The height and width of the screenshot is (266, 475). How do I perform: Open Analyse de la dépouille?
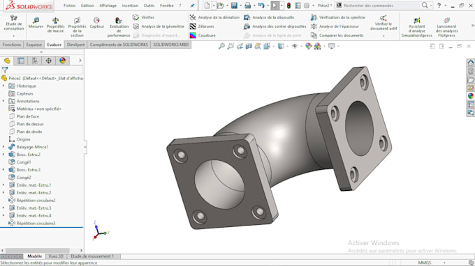tap(269, 17)
